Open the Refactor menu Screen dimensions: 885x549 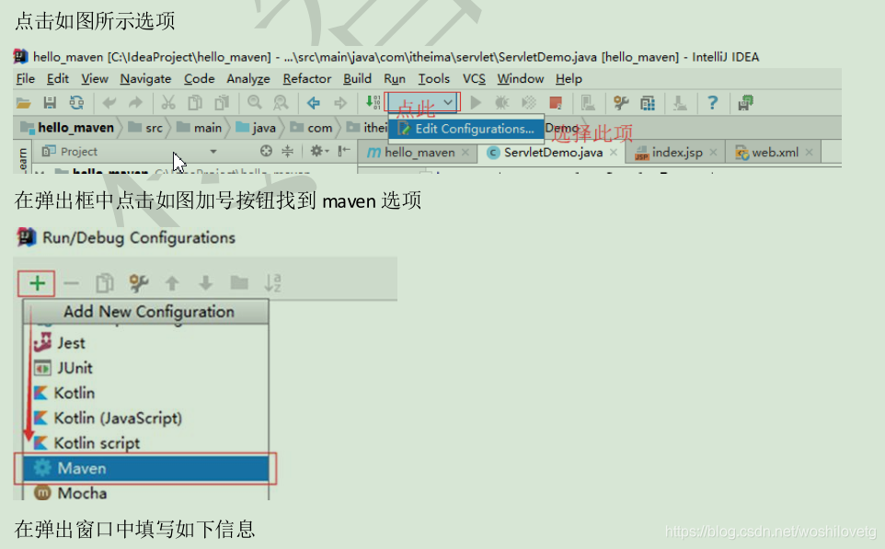307,79
